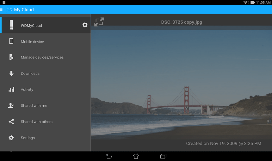
Task: Click the WDMyCloud drive icon
Action: [11, 25]
